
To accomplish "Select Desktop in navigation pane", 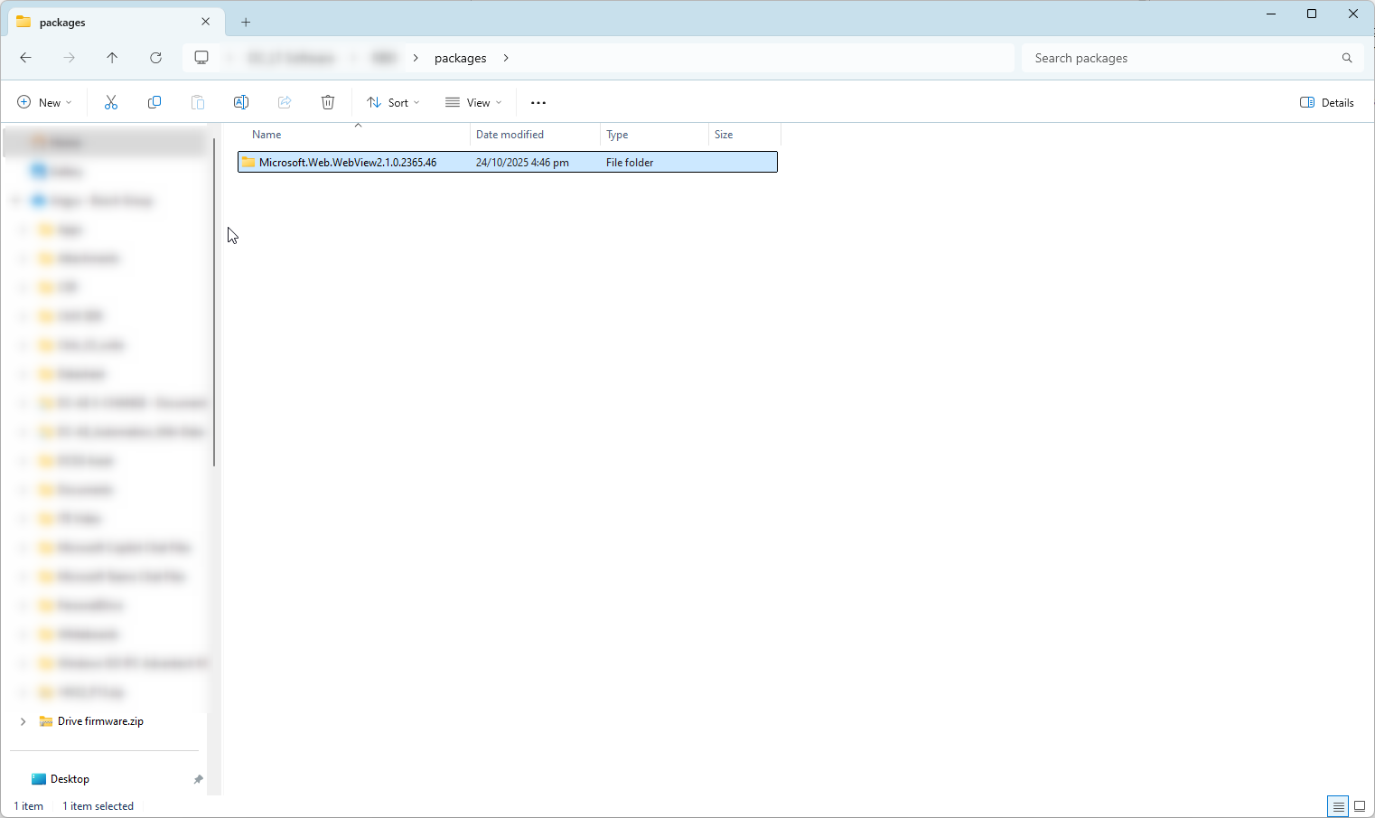I will tap(70, 779).
